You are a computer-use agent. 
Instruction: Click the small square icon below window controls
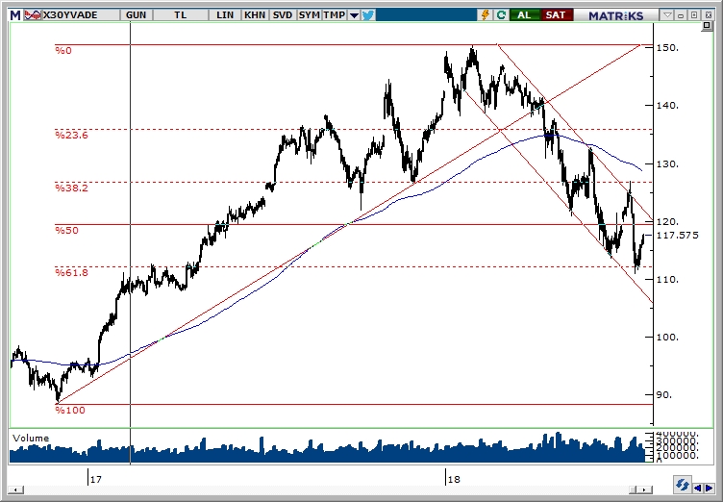[x=707, y=26]
